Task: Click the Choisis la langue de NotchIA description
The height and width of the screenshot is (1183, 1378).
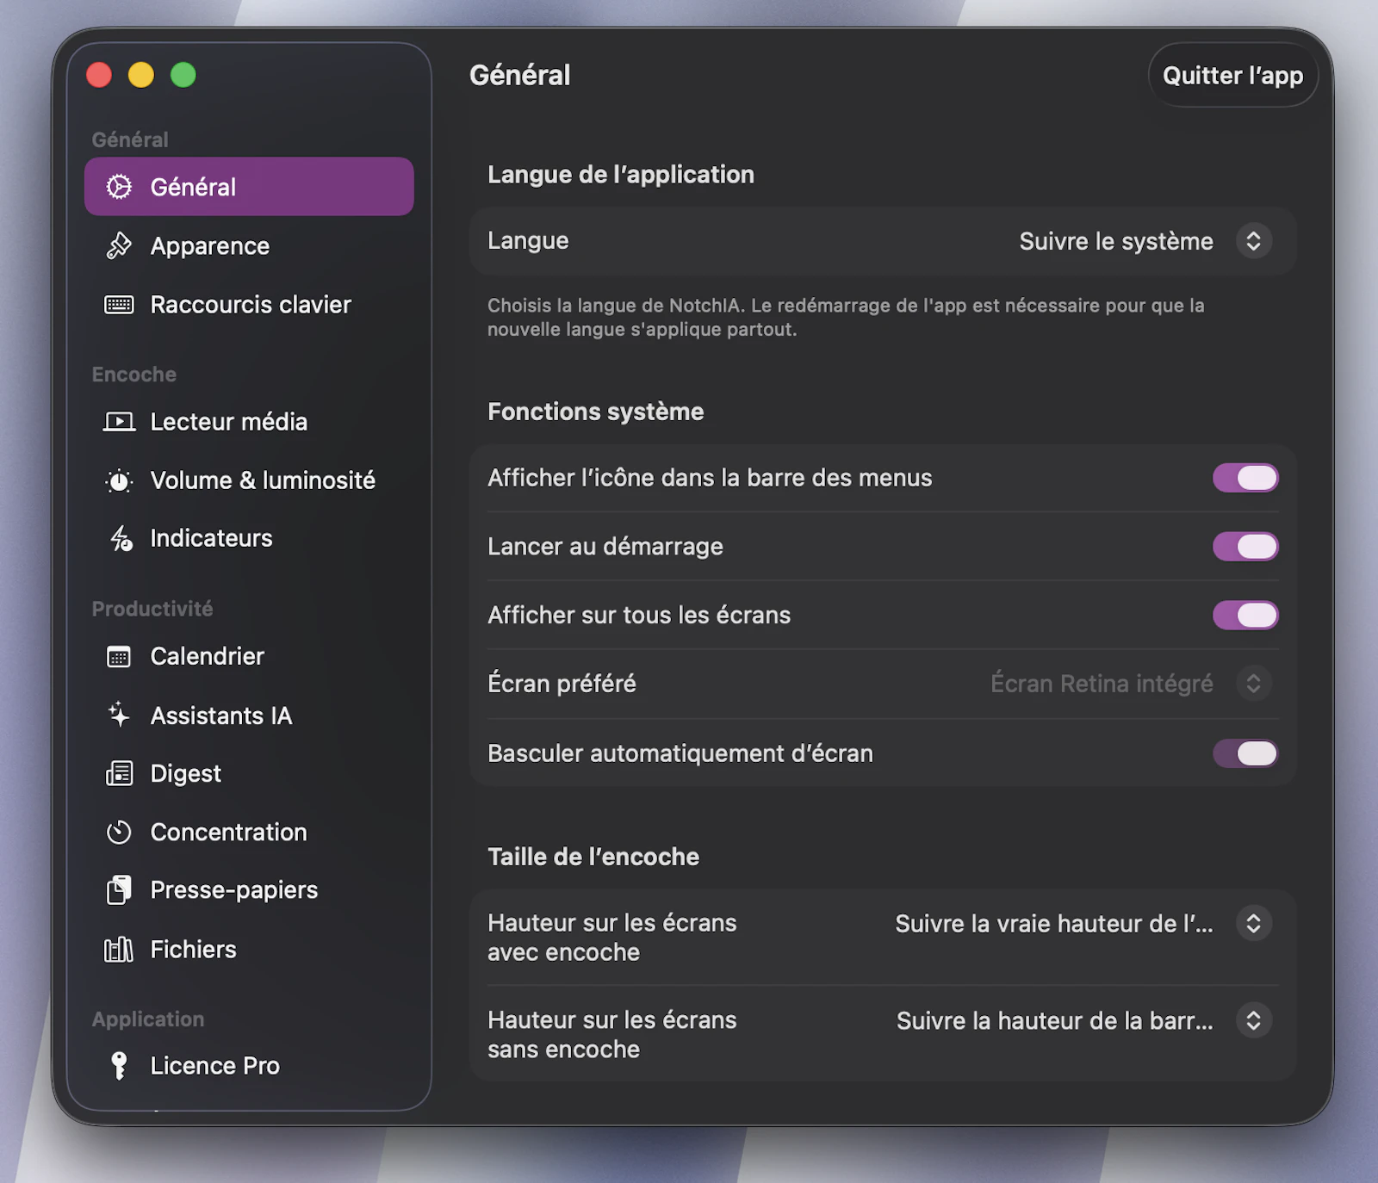Action: pos(845,318)
